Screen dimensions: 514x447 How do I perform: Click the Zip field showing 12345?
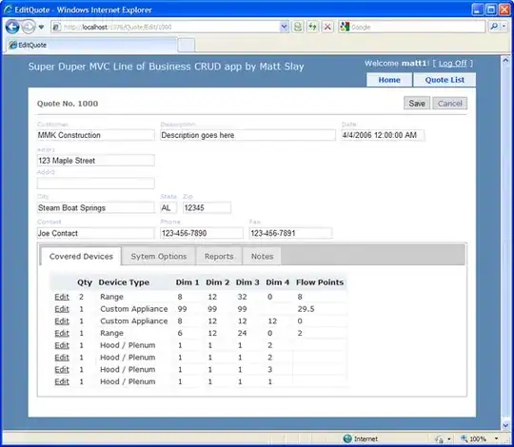pos(207,207)
